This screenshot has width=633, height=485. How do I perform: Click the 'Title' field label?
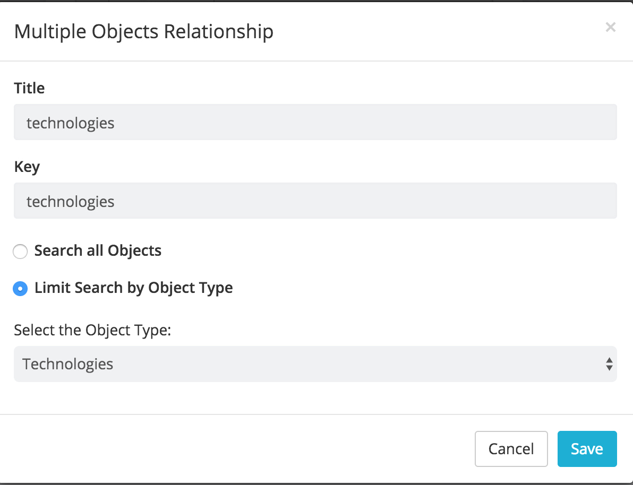(x=29, y=88)
